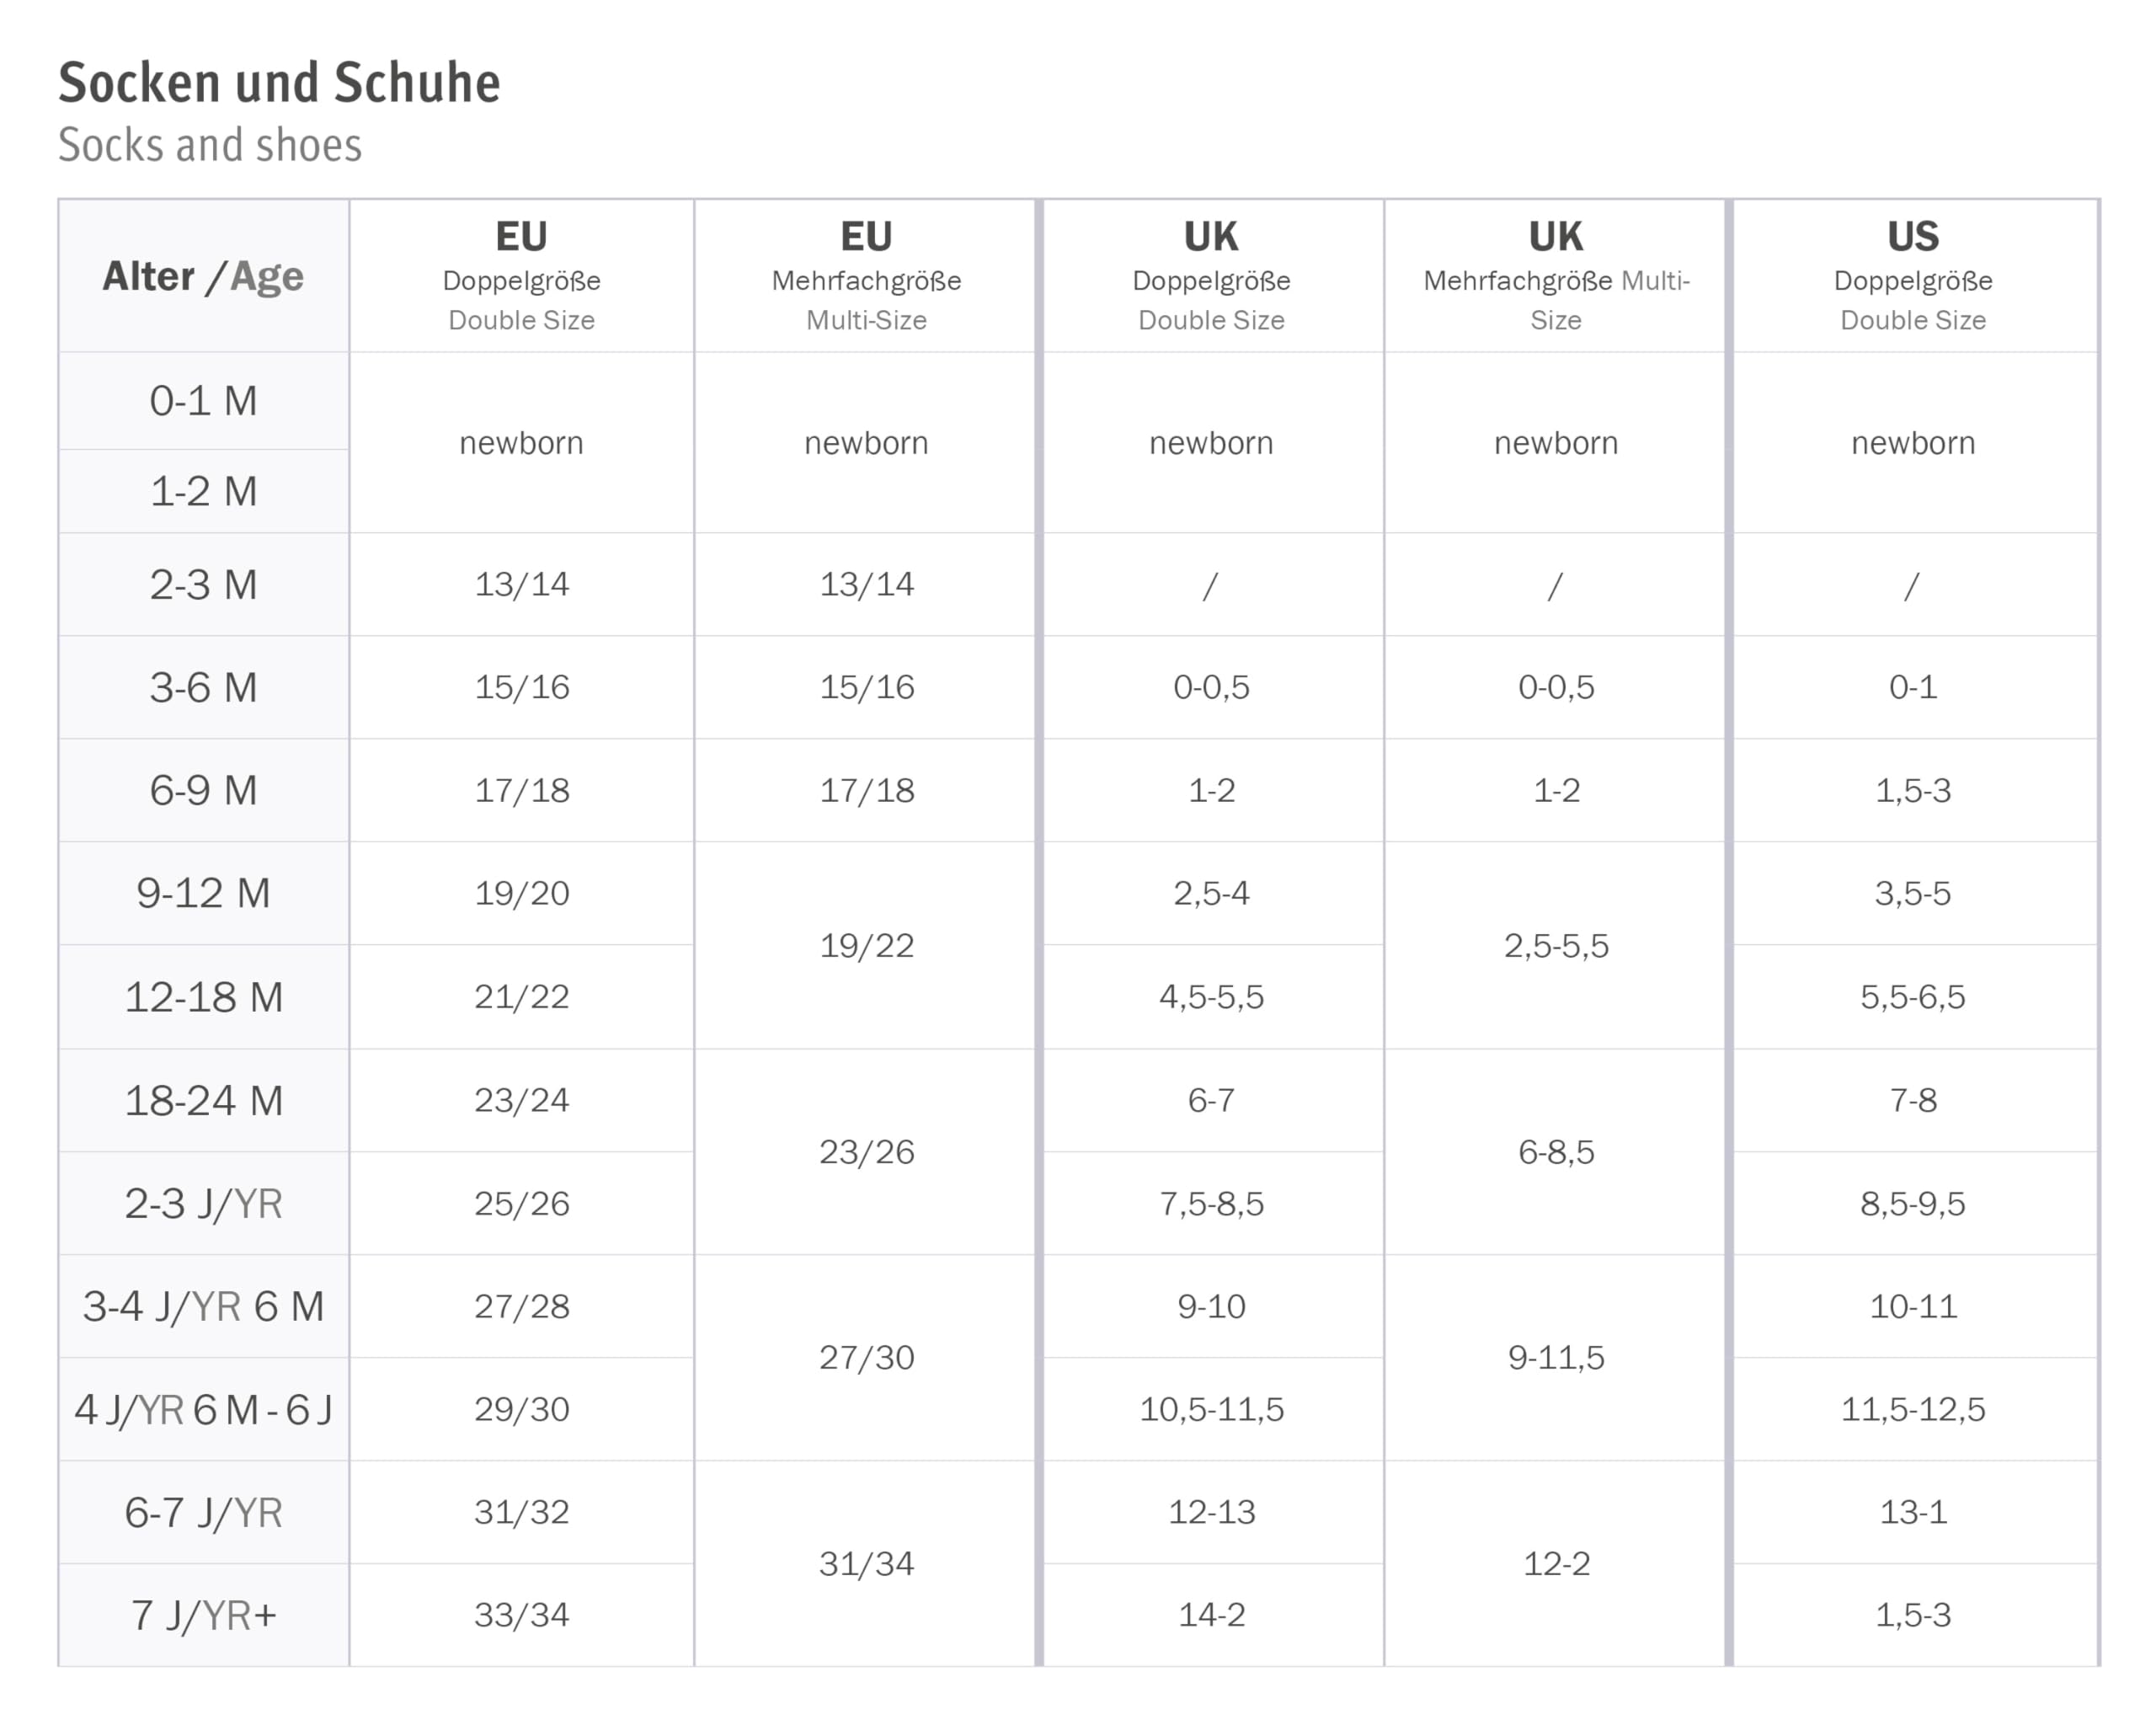Image resolution: width=2156 pixels, height=1725 pixels.
Task: Click the '2,5-5,5' UK multi-size cell
Action: (1556, 945)
